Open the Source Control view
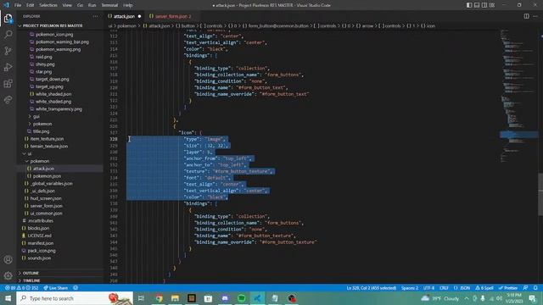543x305 pixels. (8, 51)
